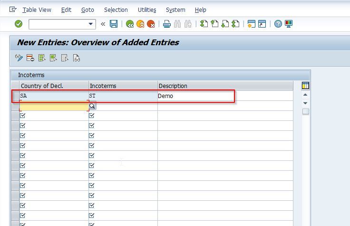Viewport: 350px width, 226px height.
Task: Go to previous page icon
Action: click(x=214, y=24)
